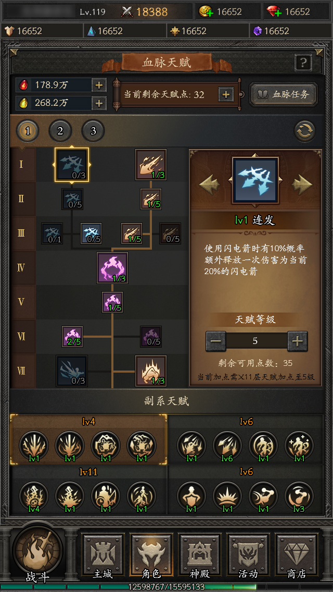333x592 pixels.
Task: Select the sub-talent icon labeled lv3
Action: click(x=299, y=497)
